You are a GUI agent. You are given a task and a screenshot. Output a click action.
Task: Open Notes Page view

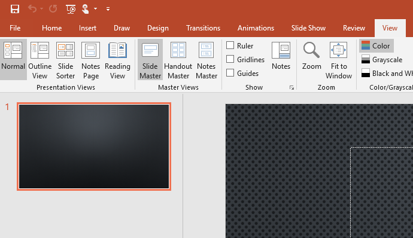point(90,60)
